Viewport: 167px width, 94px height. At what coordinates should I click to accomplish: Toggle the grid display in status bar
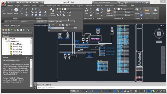pos(78,91)
